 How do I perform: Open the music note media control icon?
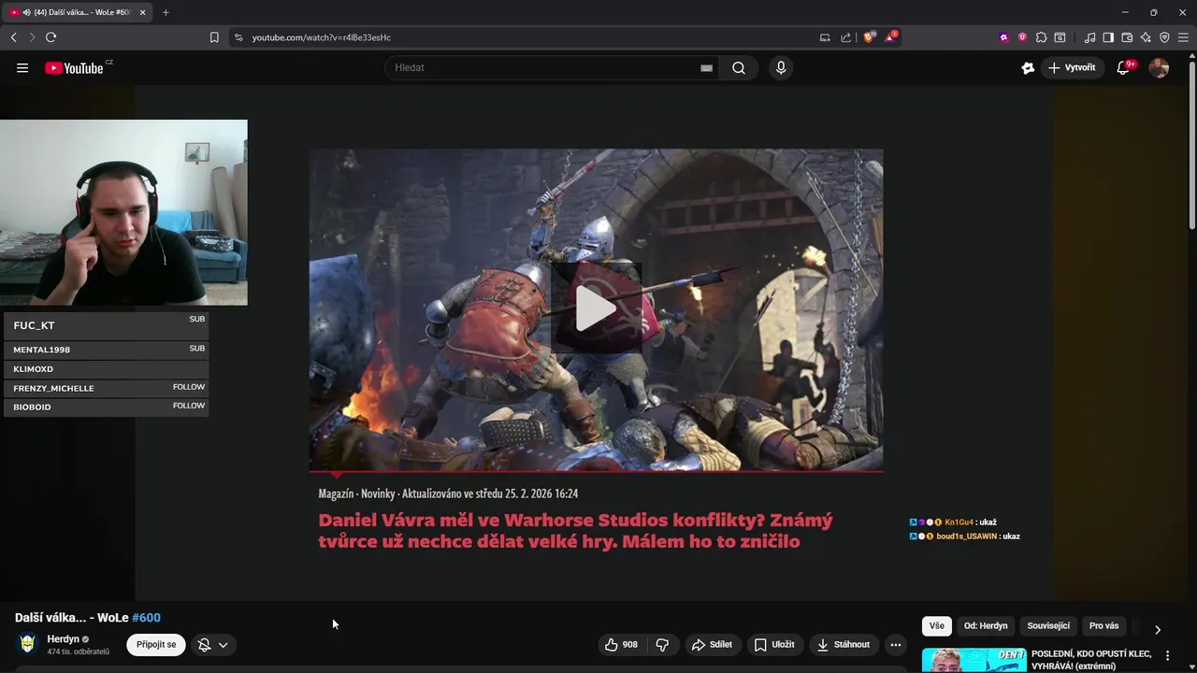pyautogui.click(x=1089, y=37)
